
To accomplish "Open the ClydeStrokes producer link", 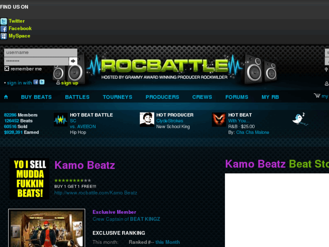I will [170, 121].
